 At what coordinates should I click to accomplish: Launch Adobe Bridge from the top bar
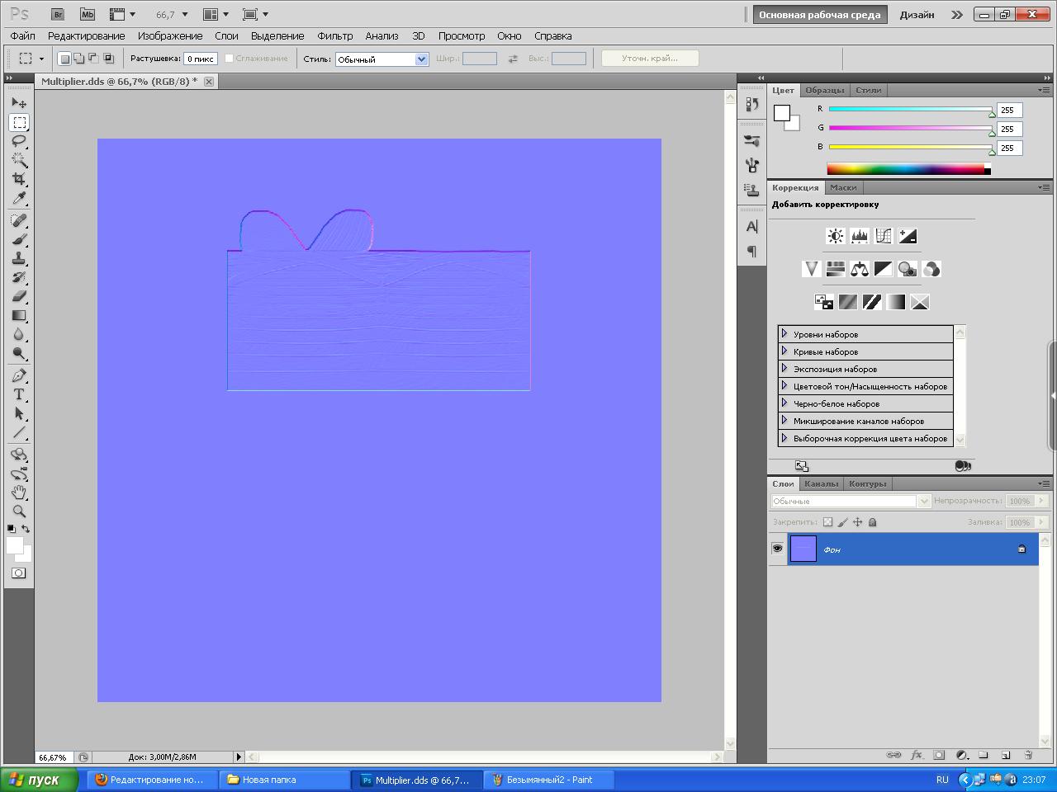tap(57, 14)
